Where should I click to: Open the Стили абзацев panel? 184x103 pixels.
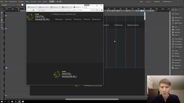tap(177, 41)
